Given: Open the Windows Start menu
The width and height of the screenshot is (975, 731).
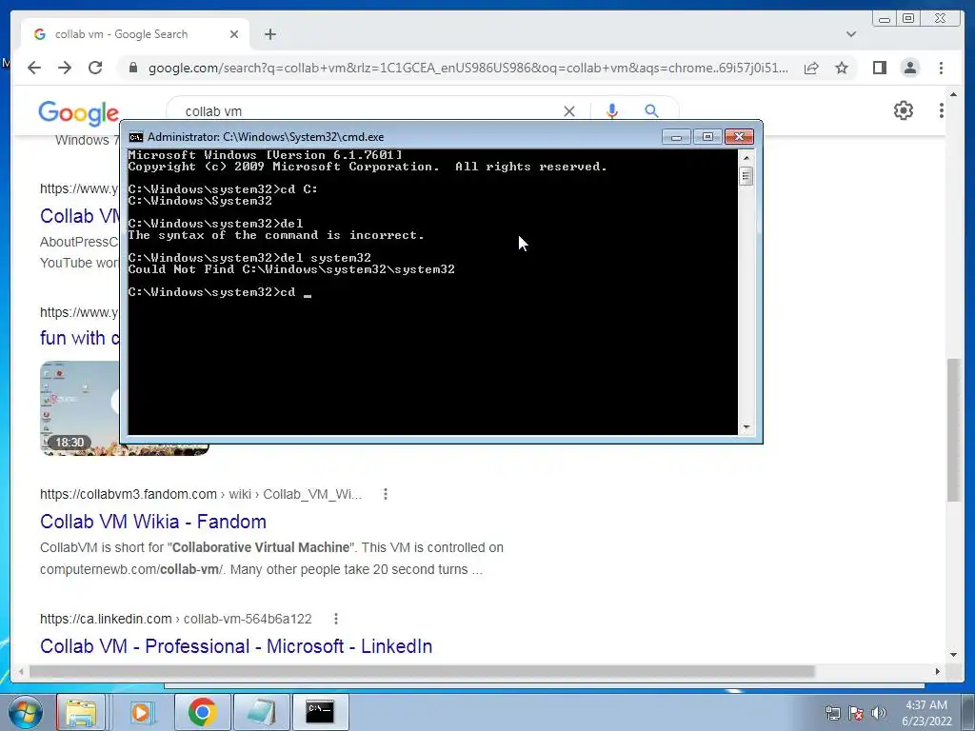Looking at the screenshot, I should (x=26, y=712).
